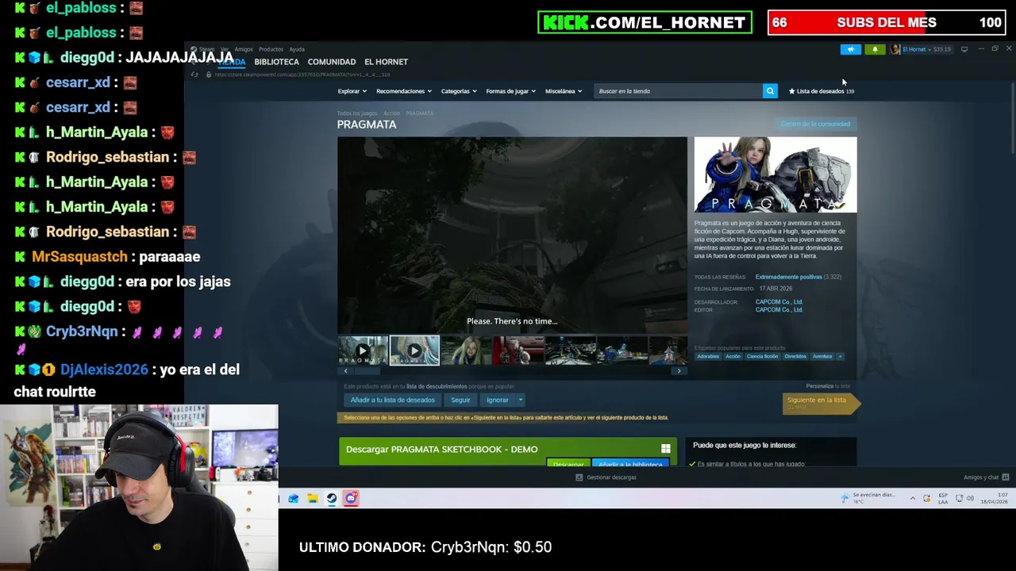Open the Ayuda menu

(297, 49)
